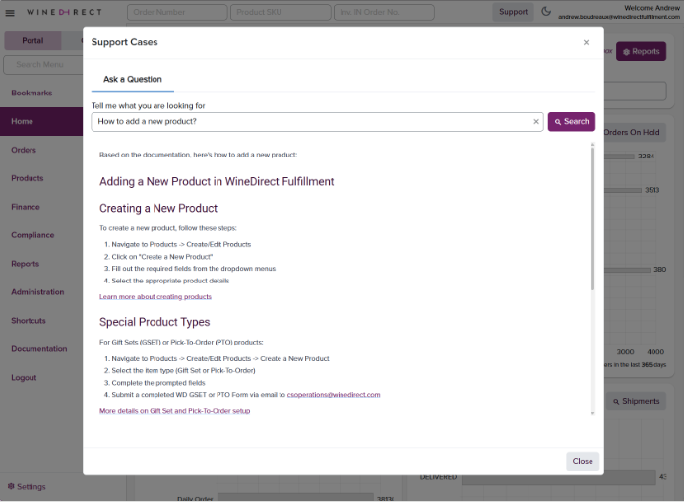Click step Complete the prompted fields
684x502 pixels.
click(157, 383)
